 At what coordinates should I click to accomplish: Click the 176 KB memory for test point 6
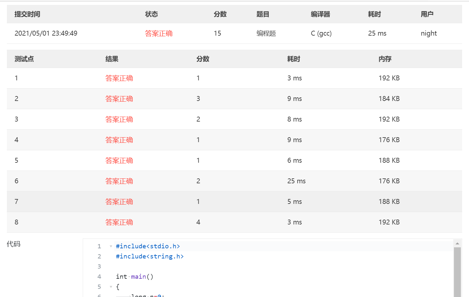(x=389, y=181)
